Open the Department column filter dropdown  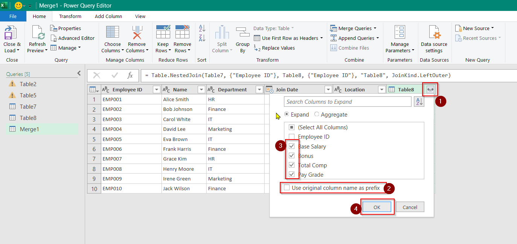pos(259,89)
